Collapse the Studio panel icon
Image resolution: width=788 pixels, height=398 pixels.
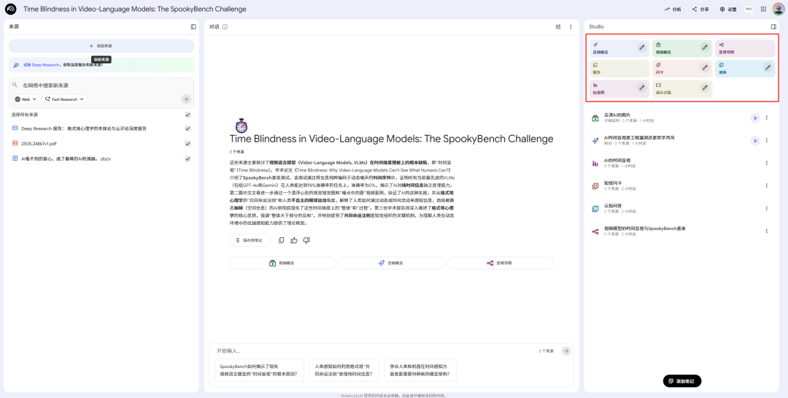coord(773,27)
